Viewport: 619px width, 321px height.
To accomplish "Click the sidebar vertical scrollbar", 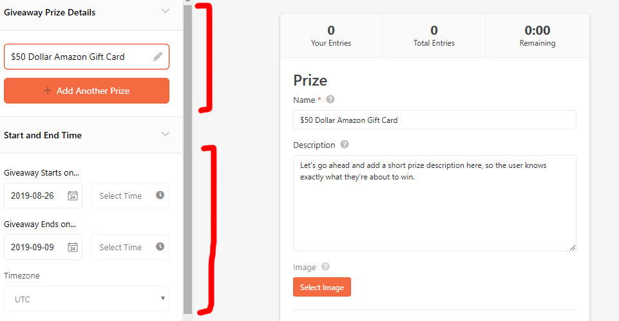I will coord(187,161).
